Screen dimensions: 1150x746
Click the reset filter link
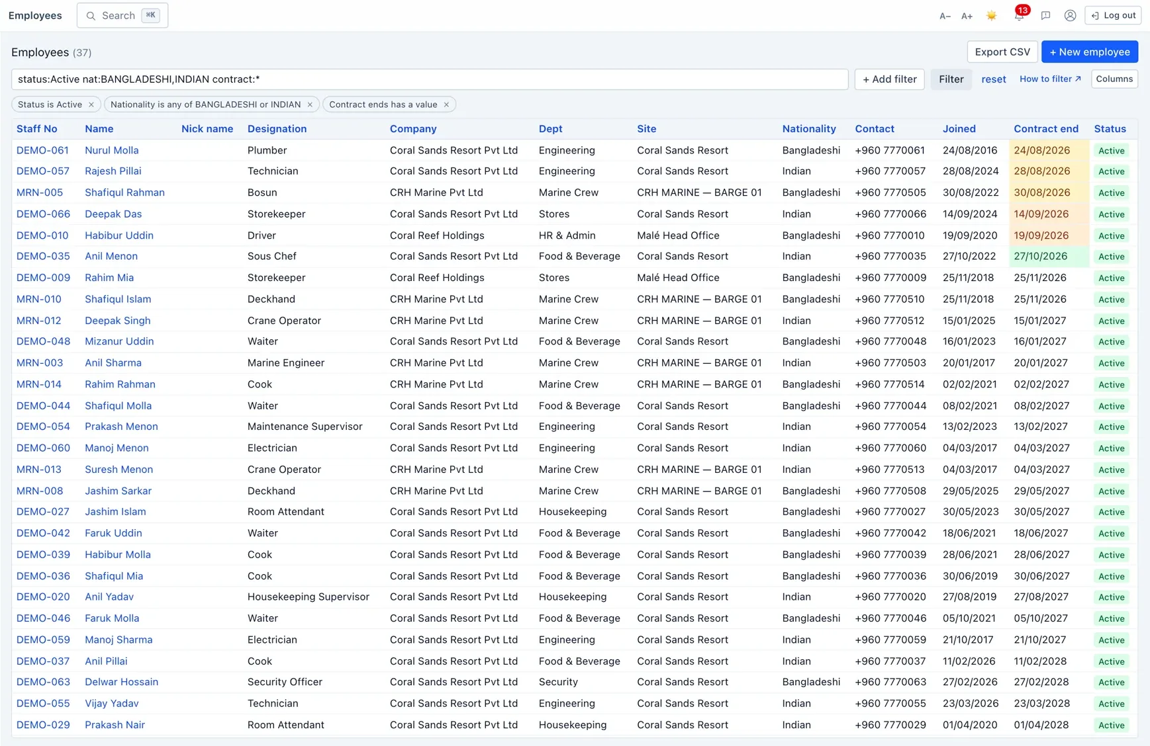tap(993, 79)
